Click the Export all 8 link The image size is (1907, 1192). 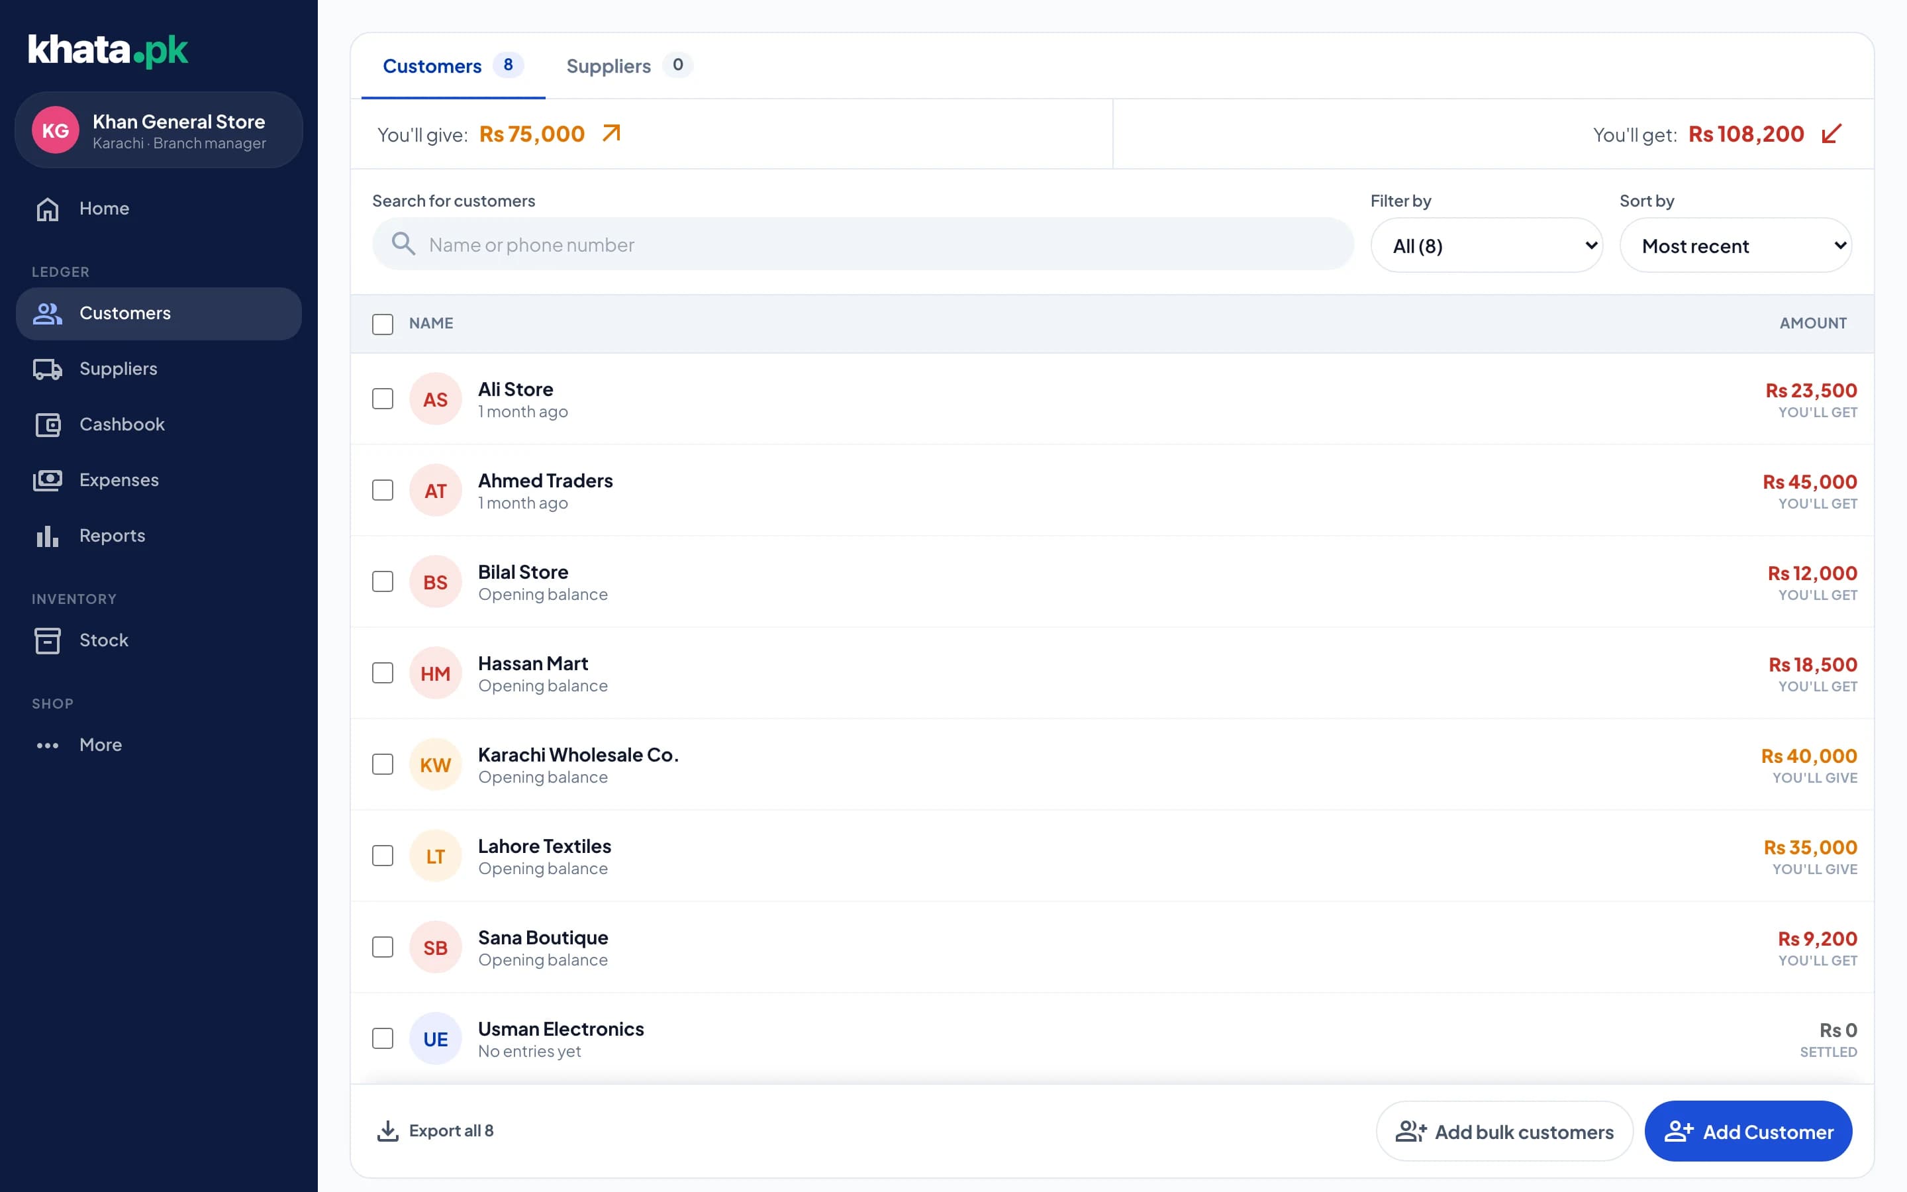[435, 1130]
